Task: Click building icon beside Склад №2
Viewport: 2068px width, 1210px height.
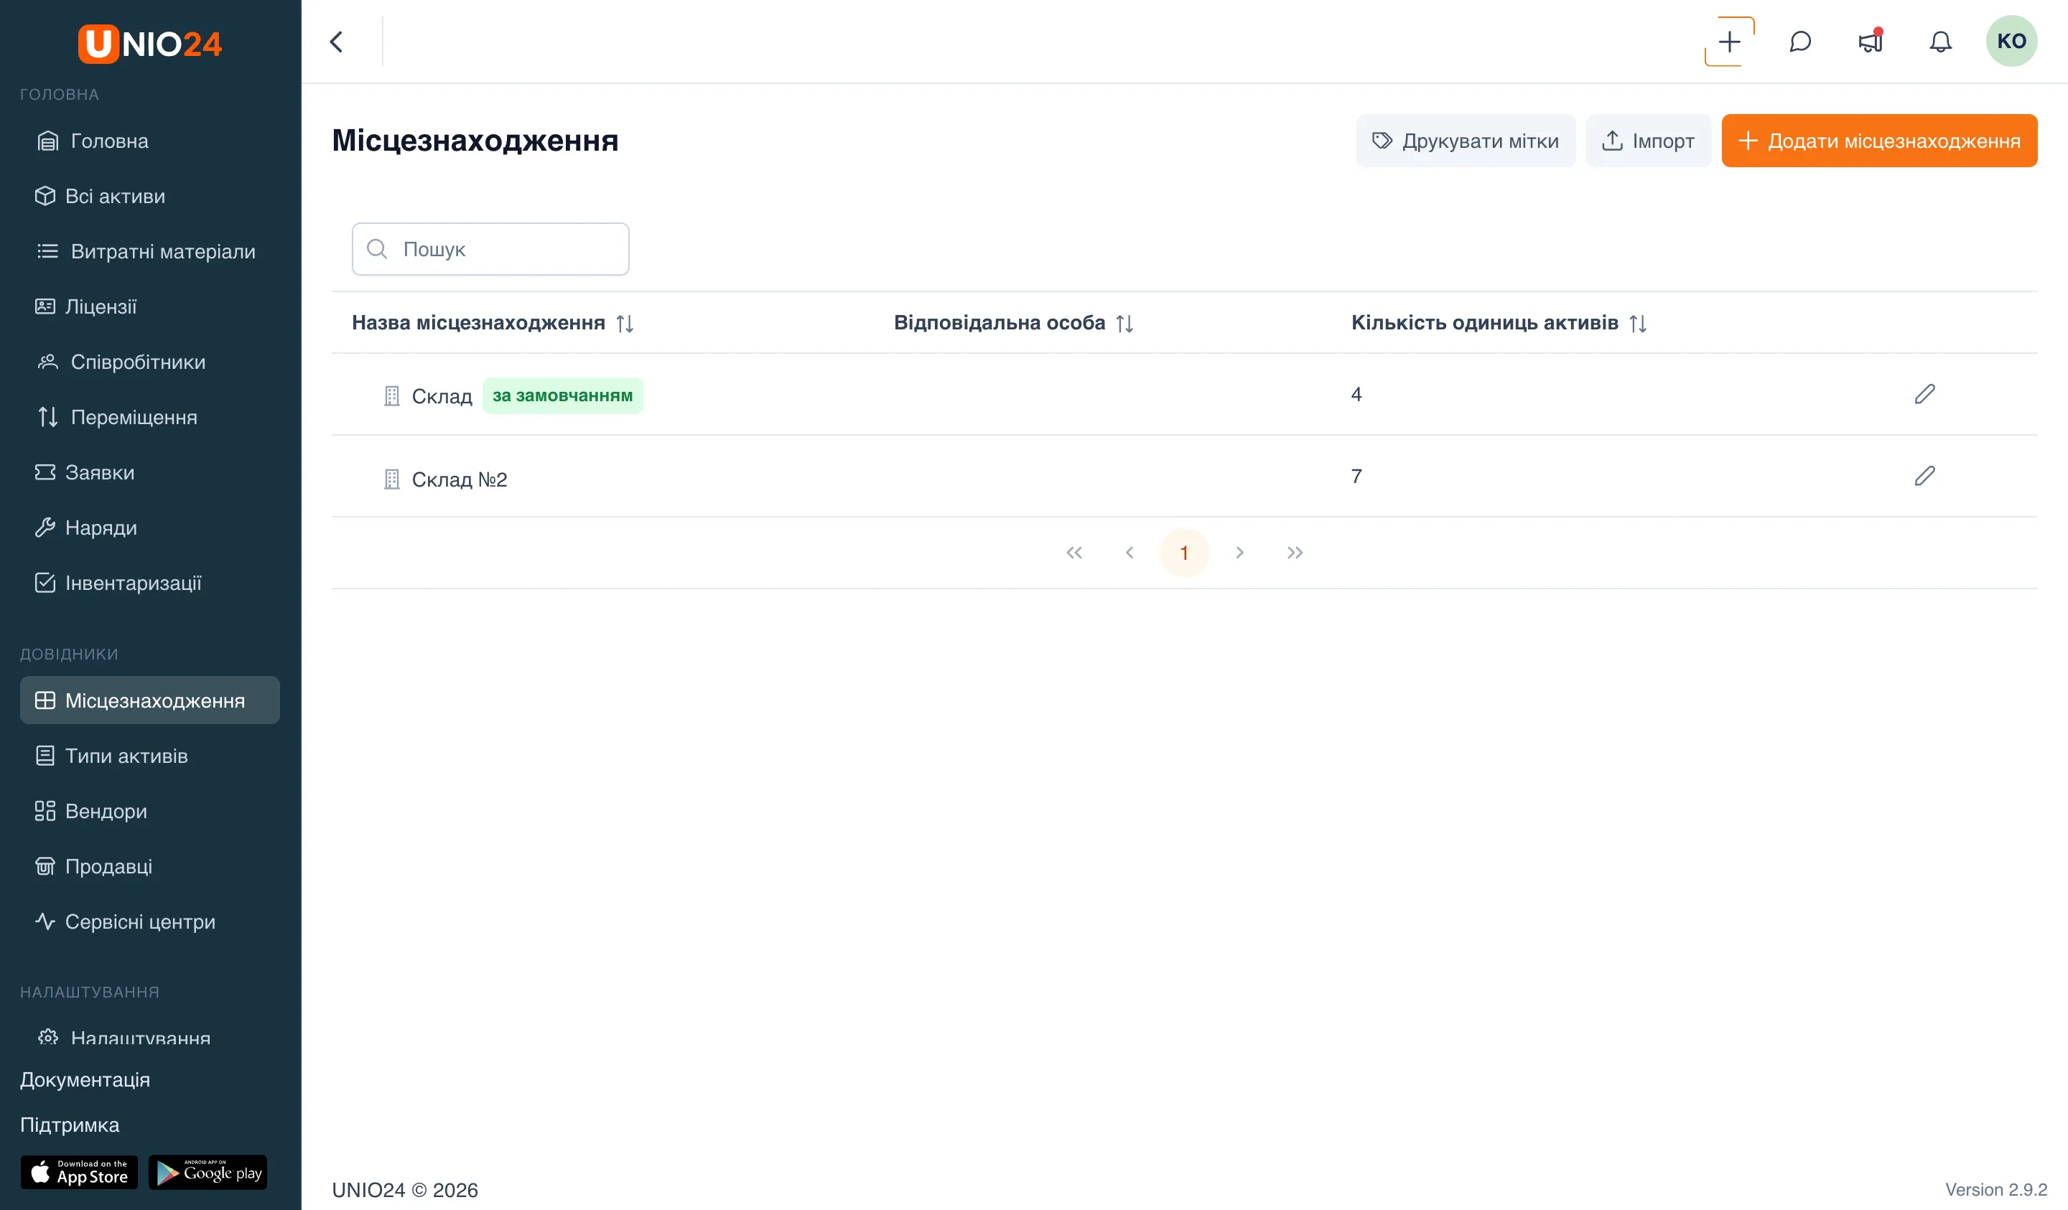Action: 391,479
